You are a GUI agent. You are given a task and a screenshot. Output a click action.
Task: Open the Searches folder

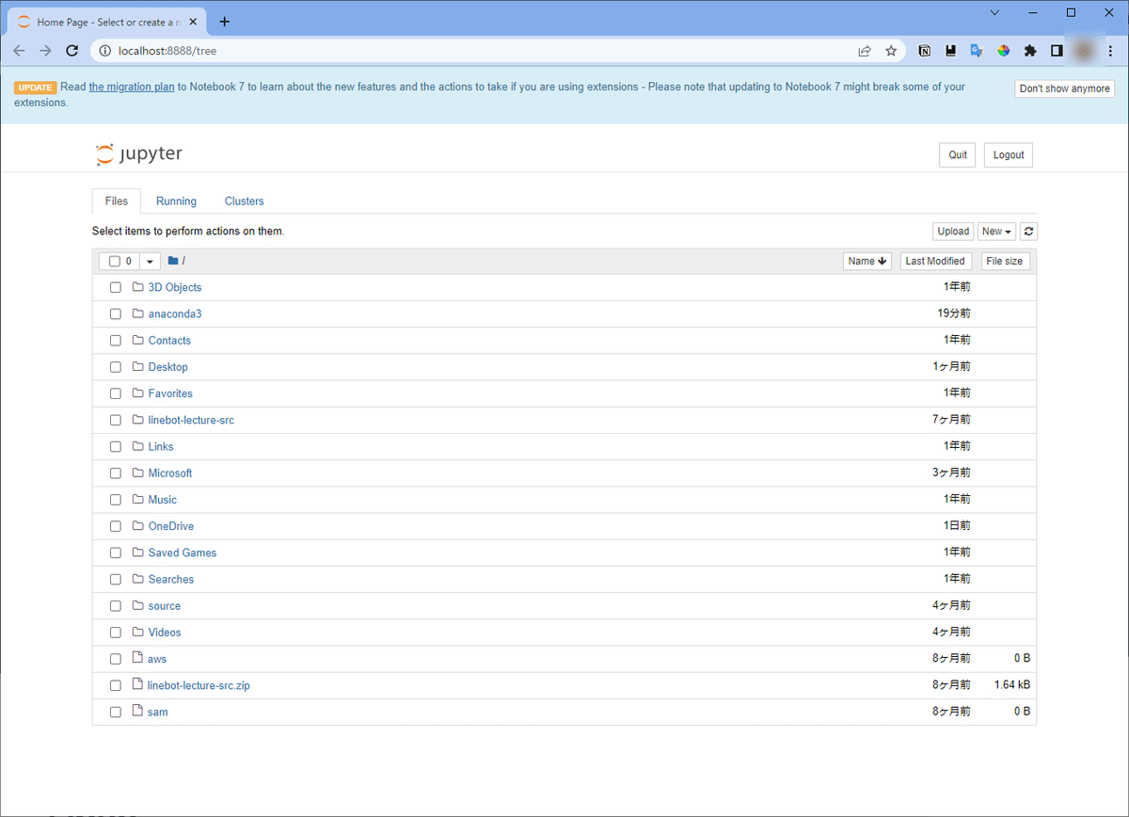(x=171, y=579)
